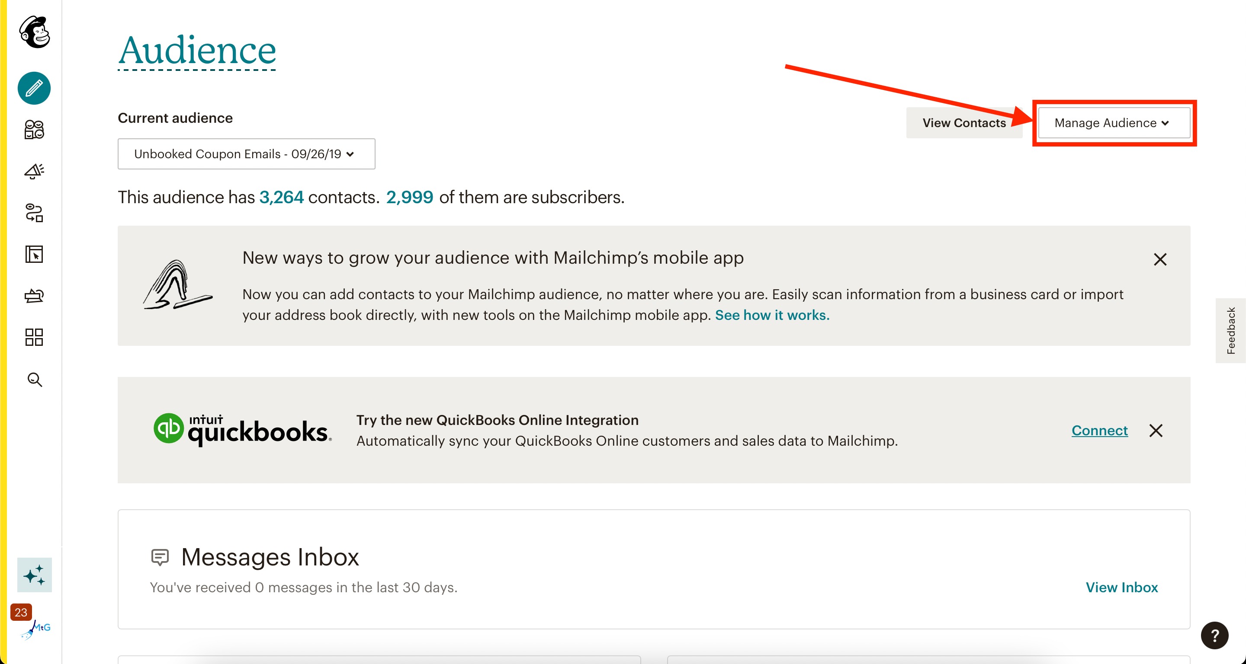Open the View Inbox link
Viewport: 1246px width, 664px height.
click(1122, 587)
